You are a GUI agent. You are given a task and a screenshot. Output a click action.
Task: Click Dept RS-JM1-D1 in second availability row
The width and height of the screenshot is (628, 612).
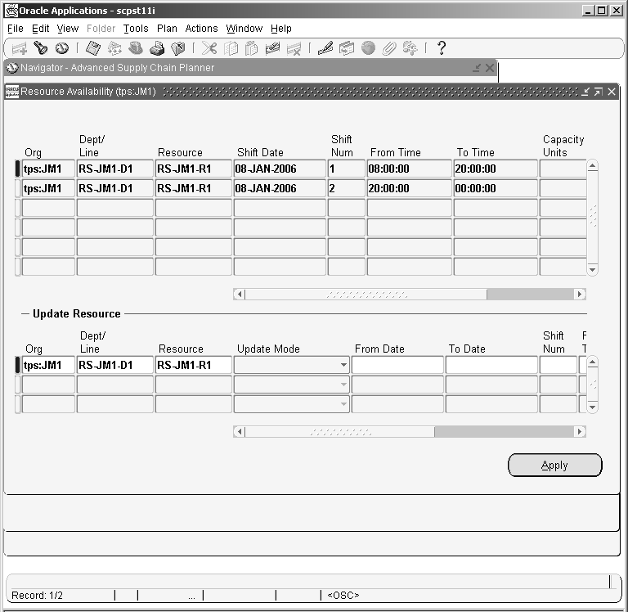tap(115, 188)
